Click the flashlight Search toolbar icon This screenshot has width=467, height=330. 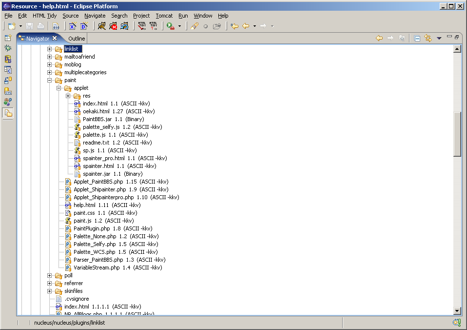click(195, 26)
